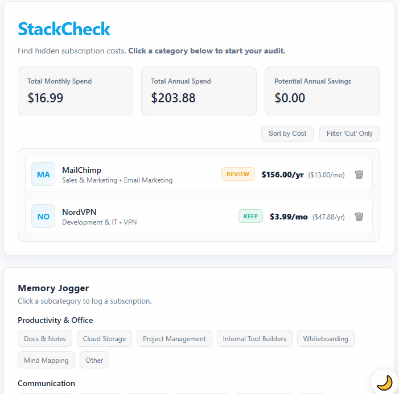The image size is (399, 394).
Task: Click 'Click a subcategory to log a subscription.' text
Action: (85, 301)
